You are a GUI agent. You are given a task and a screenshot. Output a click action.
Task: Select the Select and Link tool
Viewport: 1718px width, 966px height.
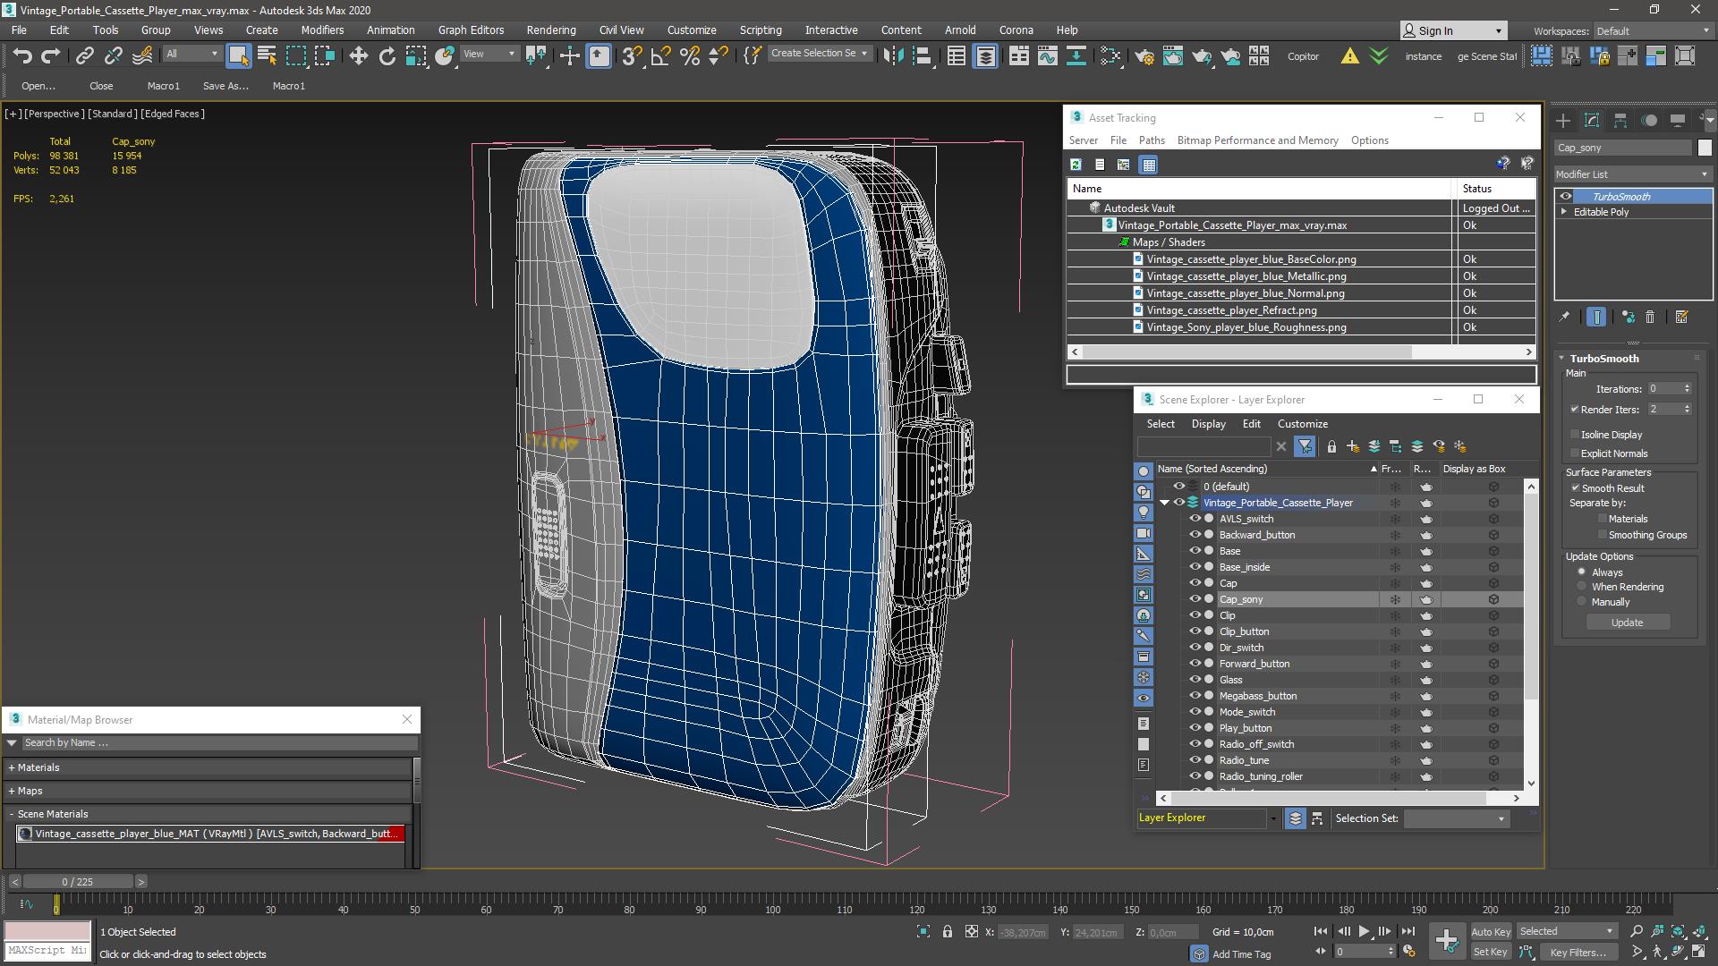click(84, 55)
